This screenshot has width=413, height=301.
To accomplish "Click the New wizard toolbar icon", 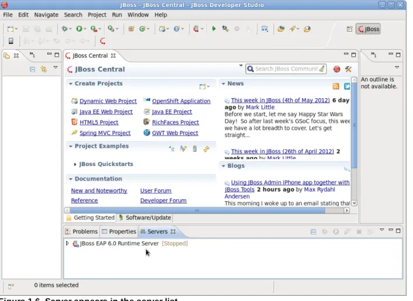I will [x=11, y=29].
